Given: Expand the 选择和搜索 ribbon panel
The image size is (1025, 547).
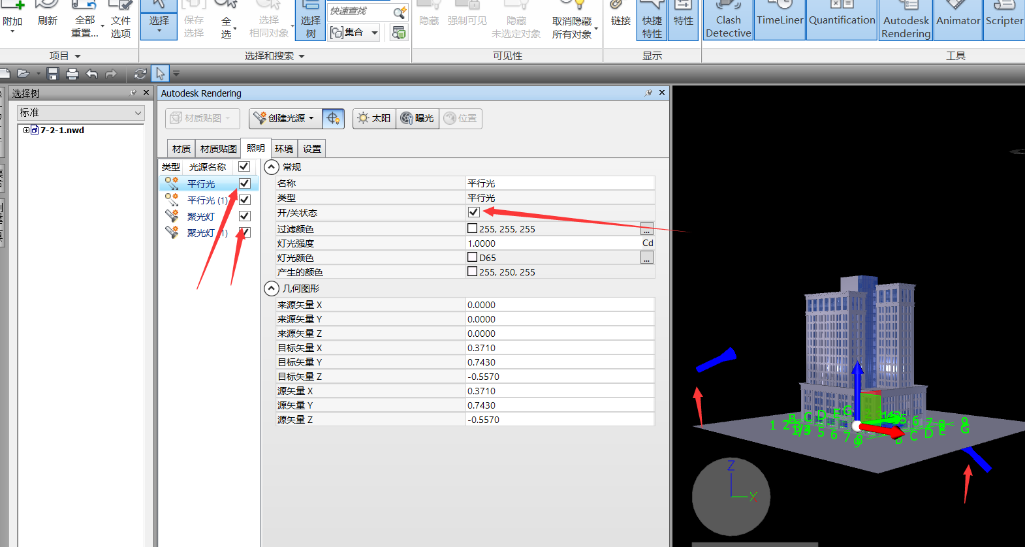Looking at the screenshot, I should tap(274, 56).
